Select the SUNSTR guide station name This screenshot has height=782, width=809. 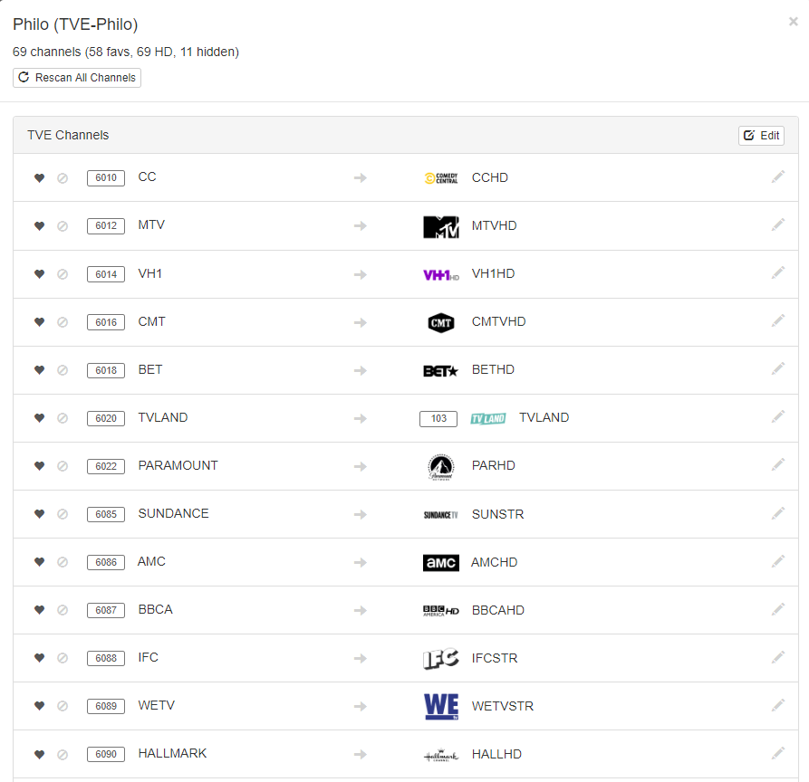pyautogui.click(x=497, y=514)
